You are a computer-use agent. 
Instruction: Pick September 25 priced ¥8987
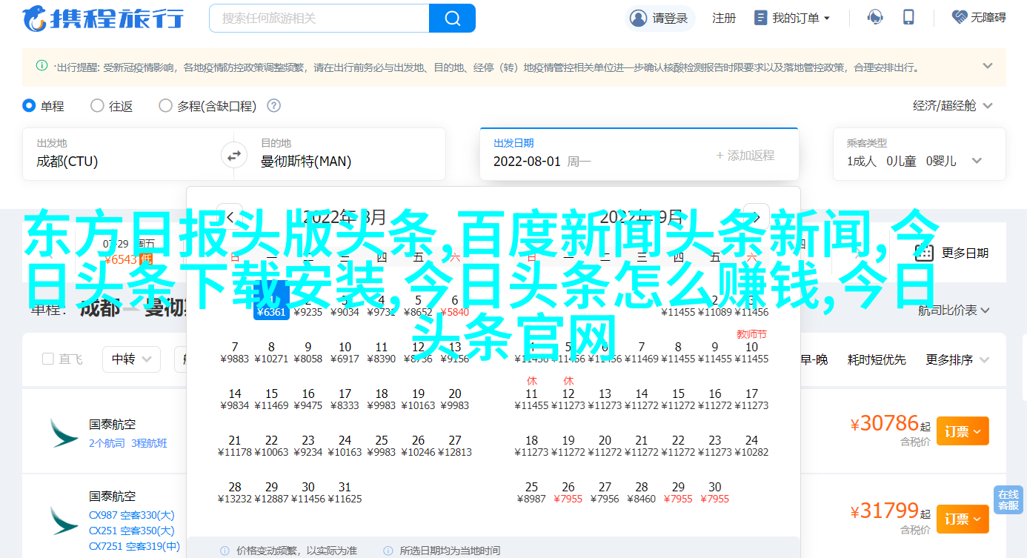point(531,493)
